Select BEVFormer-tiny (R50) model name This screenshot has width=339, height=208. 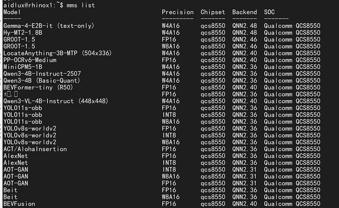click(x=38, y=88)
